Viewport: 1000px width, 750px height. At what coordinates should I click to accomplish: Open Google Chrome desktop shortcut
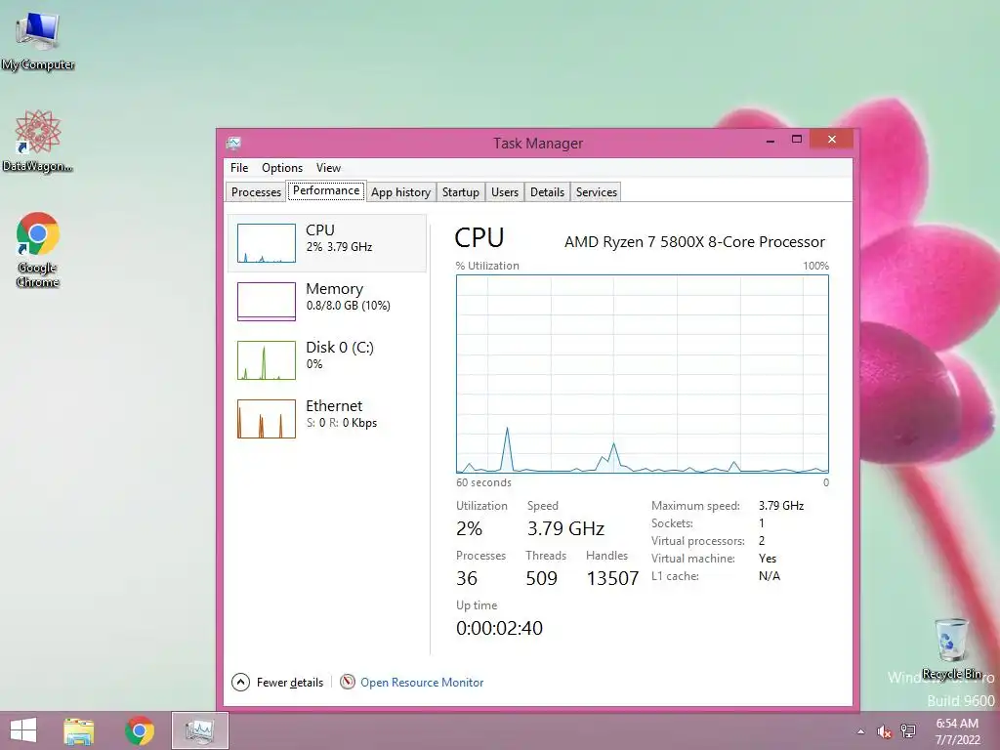click(x=38, y=249)
